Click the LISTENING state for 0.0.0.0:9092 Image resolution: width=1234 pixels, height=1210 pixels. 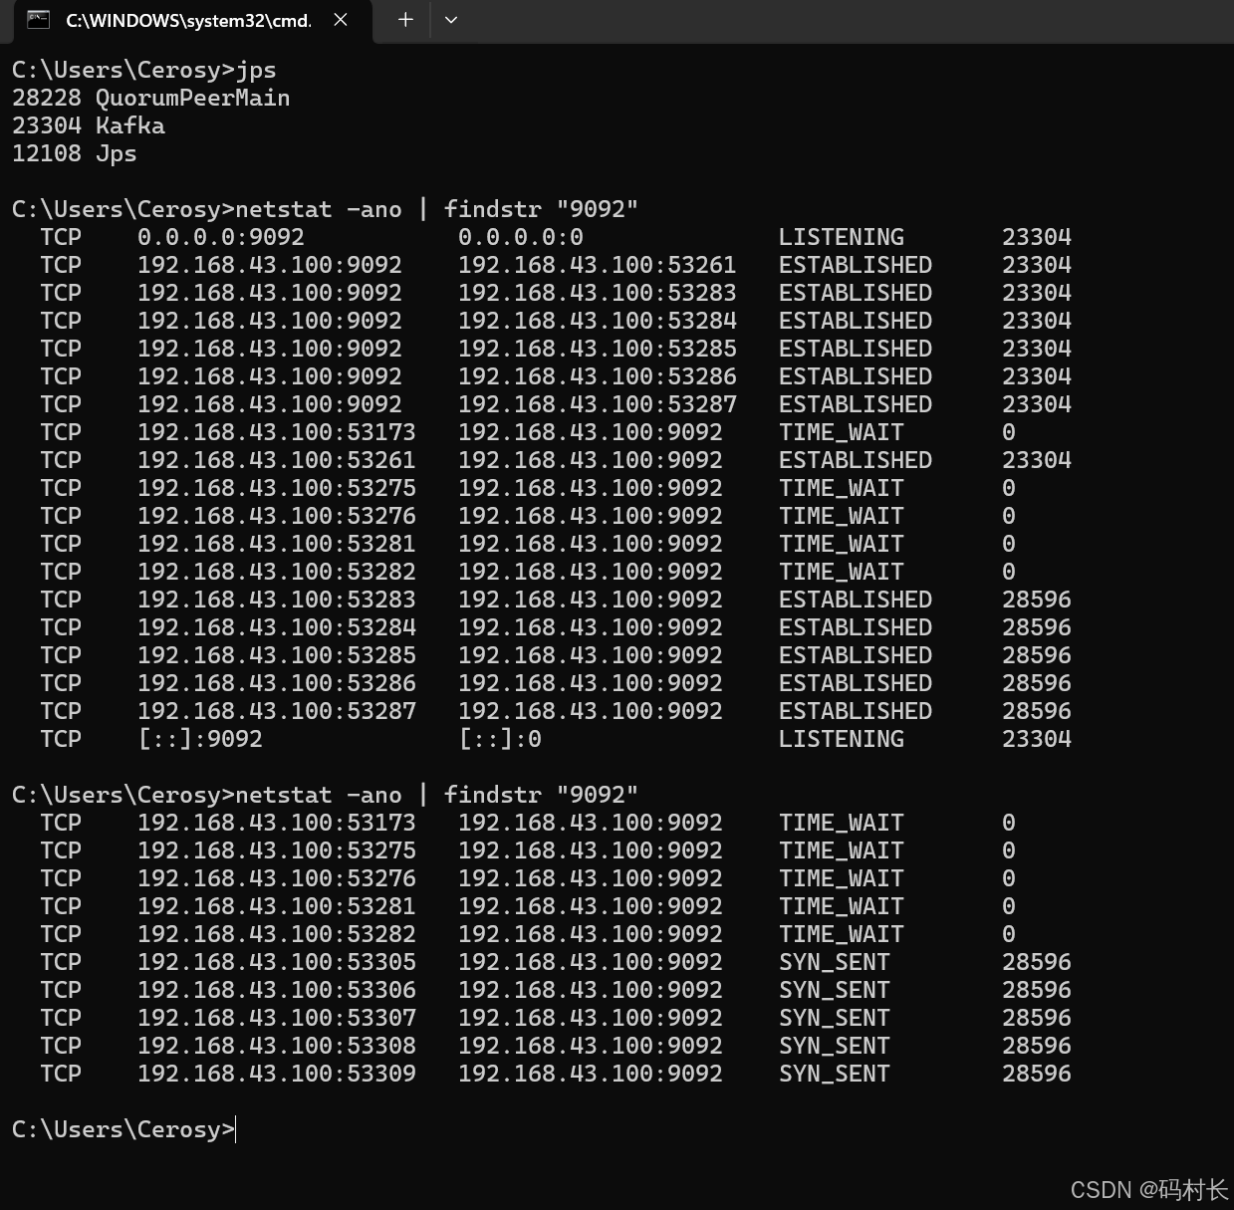point(842,237)
